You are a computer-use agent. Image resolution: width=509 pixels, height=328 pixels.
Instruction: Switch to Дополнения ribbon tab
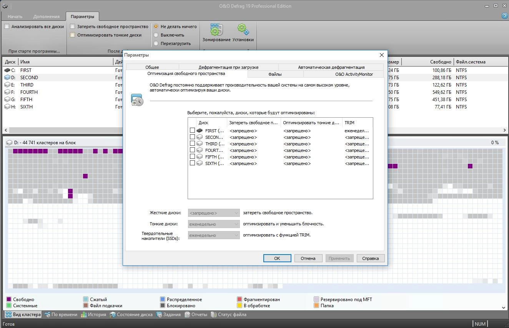tap(46, 17)
